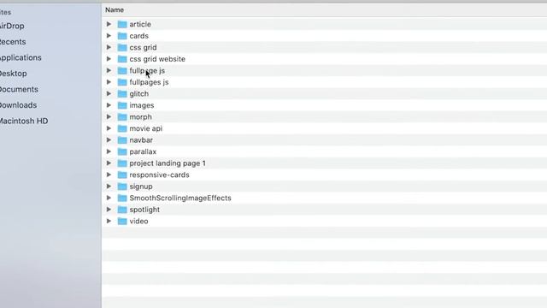
Task: Expand the SmoothScrollingImageEffects folder
Action: click(109, 198)
